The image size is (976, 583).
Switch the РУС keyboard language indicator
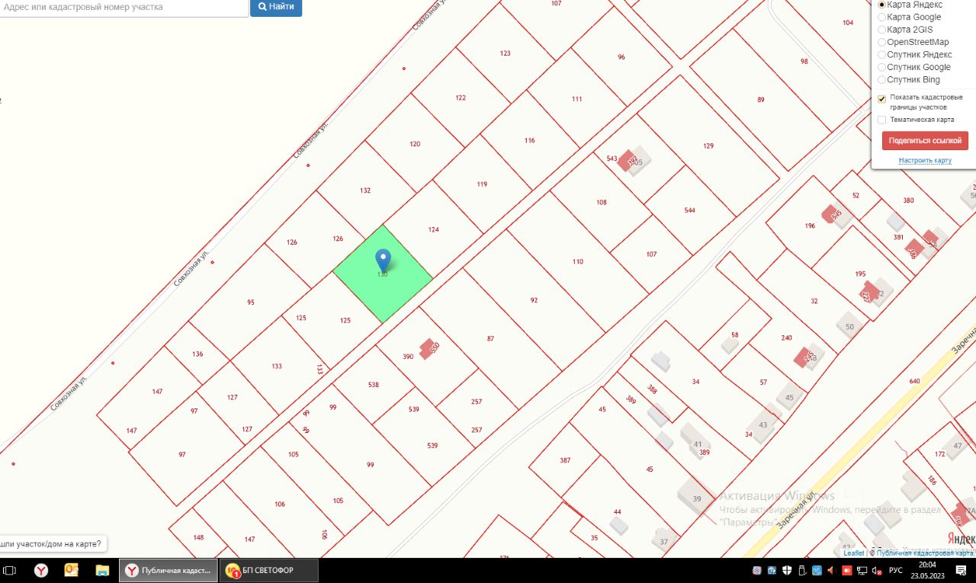pyautogui.click(x=896, y=570)
